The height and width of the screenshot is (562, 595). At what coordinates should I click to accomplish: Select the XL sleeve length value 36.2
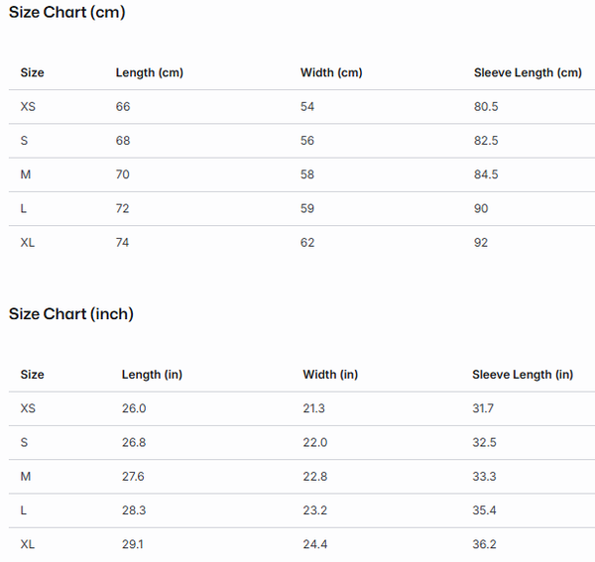(485, 543)
